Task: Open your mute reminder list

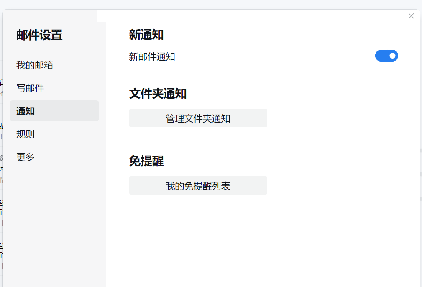Action: (198, 185)
